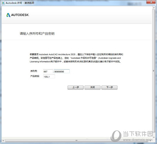157x144 pixels.
Task: Click the 序列号 label
Action: point(34,71)
